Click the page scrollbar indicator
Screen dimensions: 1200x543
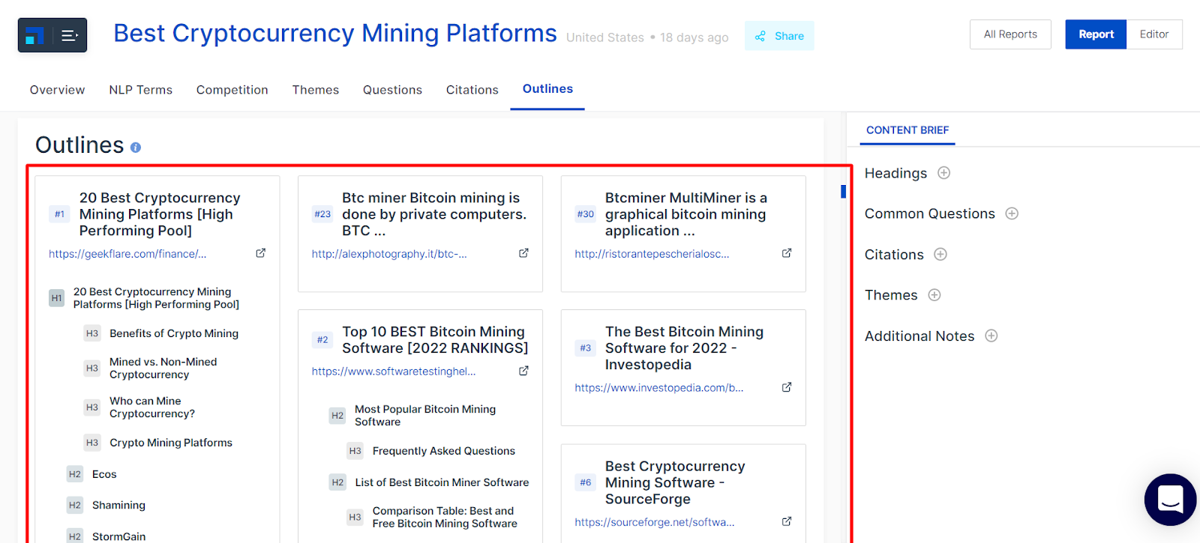click(x=843, y=192)
